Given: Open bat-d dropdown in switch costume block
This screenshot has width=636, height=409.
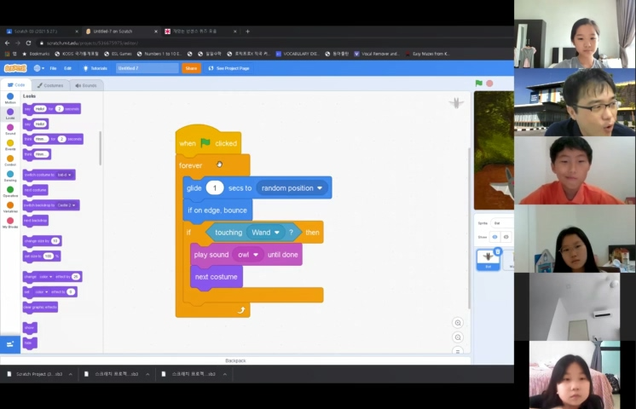Looking at the screenshot, I should coord(65,175).
